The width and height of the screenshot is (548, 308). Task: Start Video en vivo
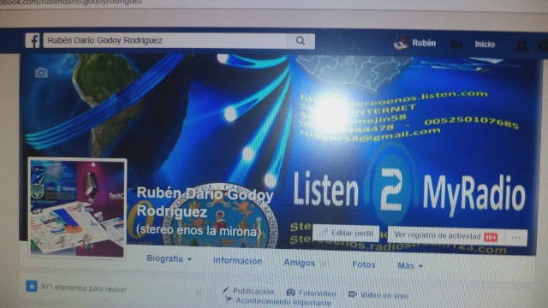tap(378, 295)
